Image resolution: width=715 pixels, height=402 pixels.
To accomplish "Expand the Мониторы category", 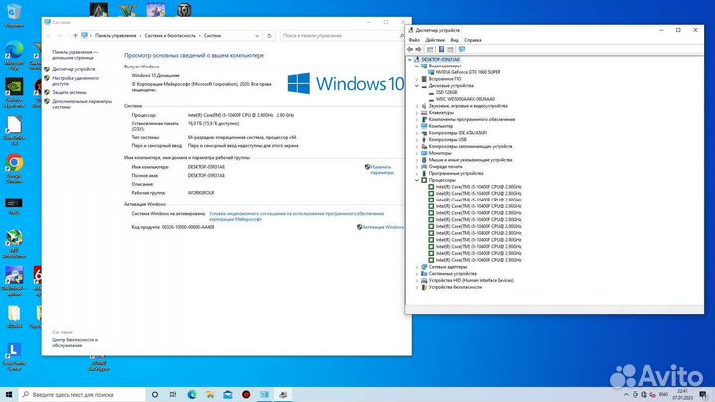I will (417, 153).
